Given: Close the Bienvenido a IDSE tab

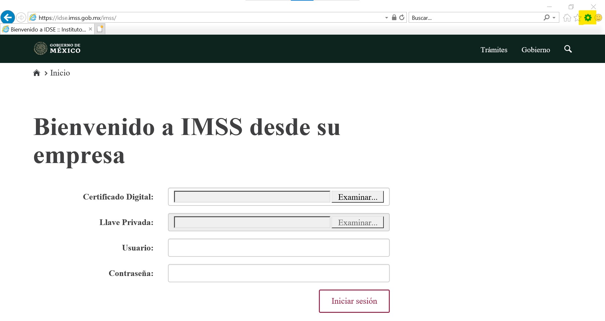Looking at the screenshot, I should coord(90,29).
